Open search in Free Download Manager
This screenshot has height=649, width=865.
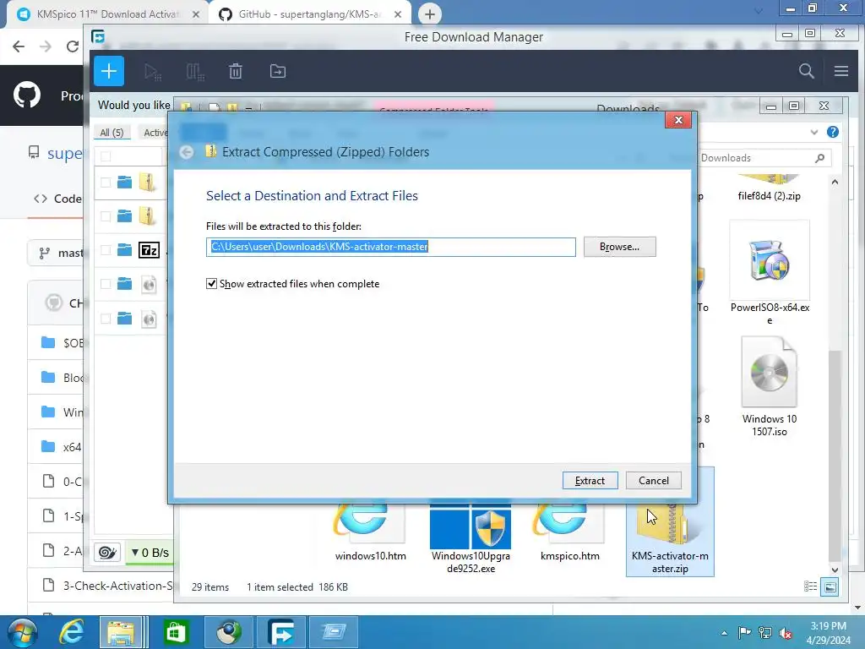coord(806,71)
